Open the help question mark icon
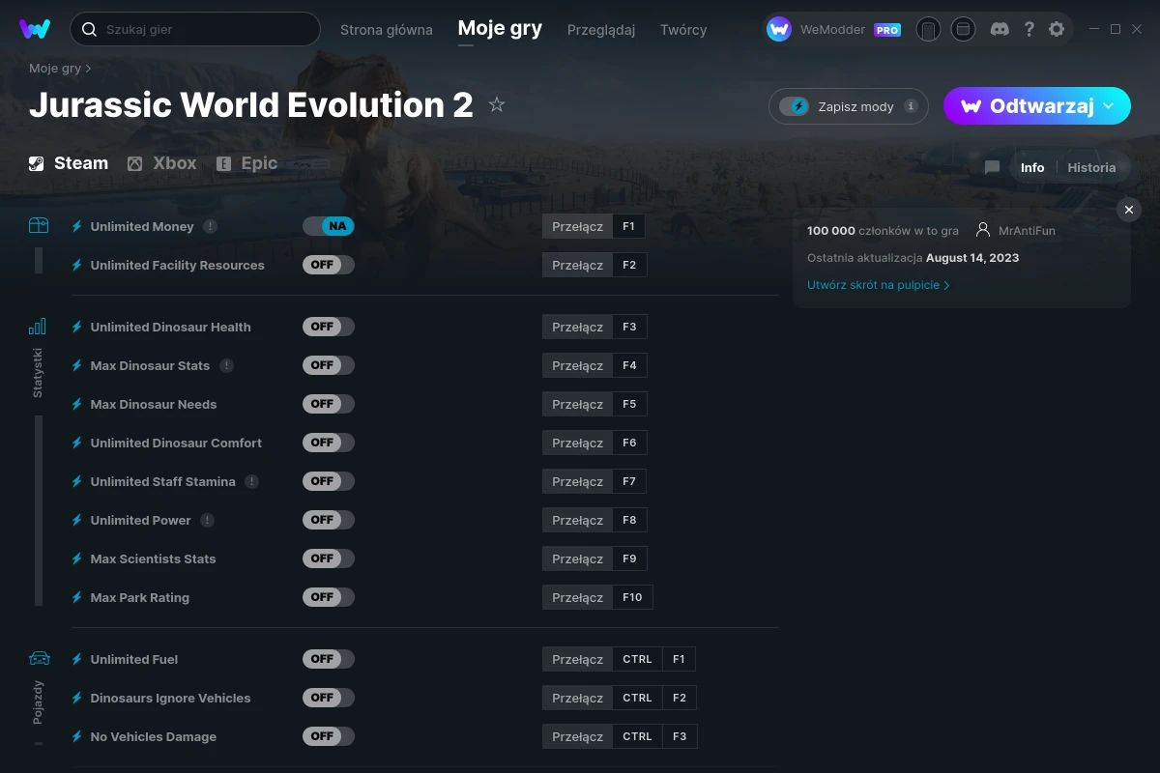 pos(1029,29)
